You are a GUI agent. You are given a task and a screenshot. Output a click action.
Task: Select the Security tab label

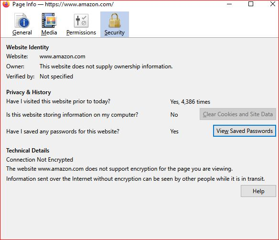[115, 33]
